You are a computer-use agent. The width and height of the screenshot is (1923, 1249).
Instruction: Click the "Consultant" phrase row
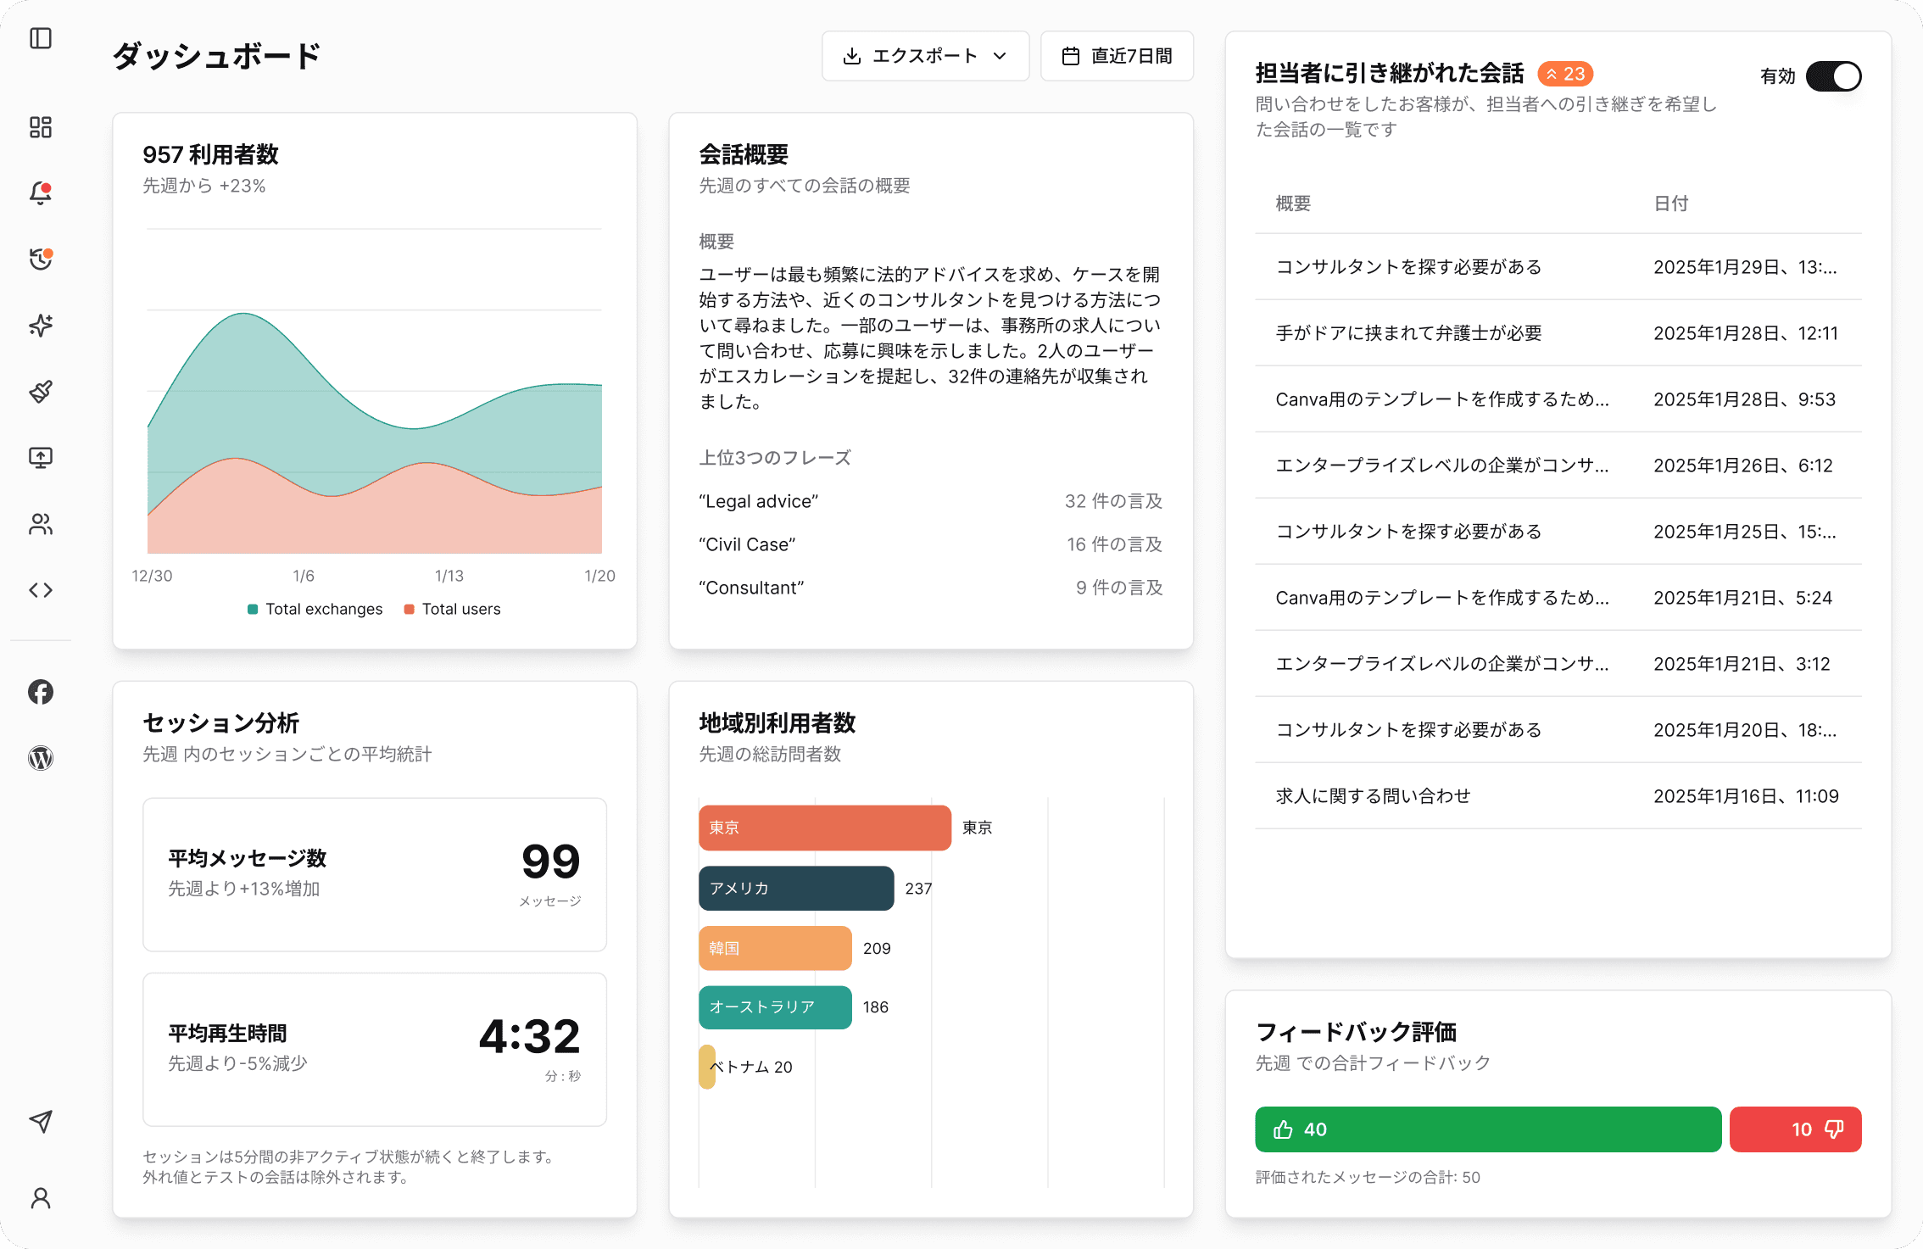(931, 588)
